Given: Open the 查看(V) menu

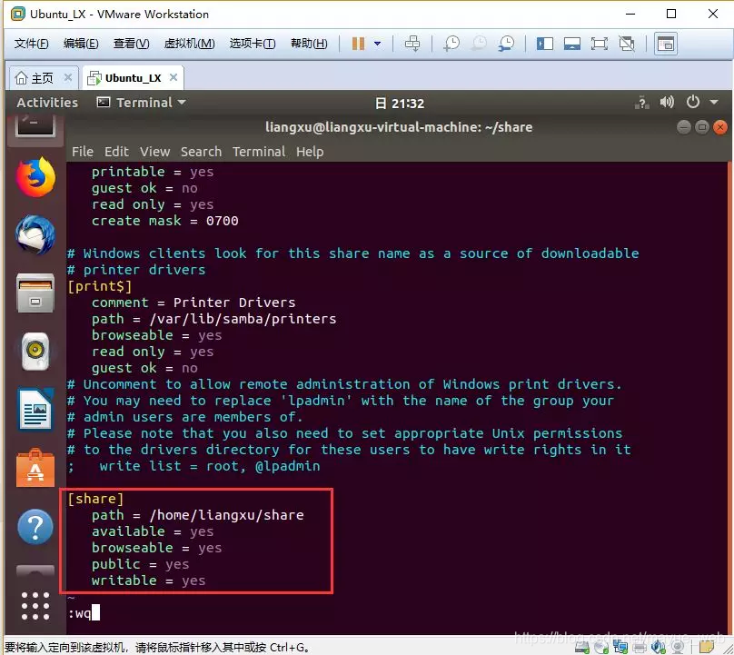Looking at the screenshot, I should coord(131,44).
